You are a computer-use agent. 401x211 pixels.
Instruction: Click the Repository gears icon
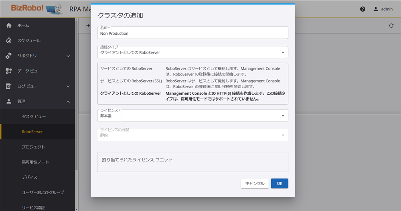(9, 56)
